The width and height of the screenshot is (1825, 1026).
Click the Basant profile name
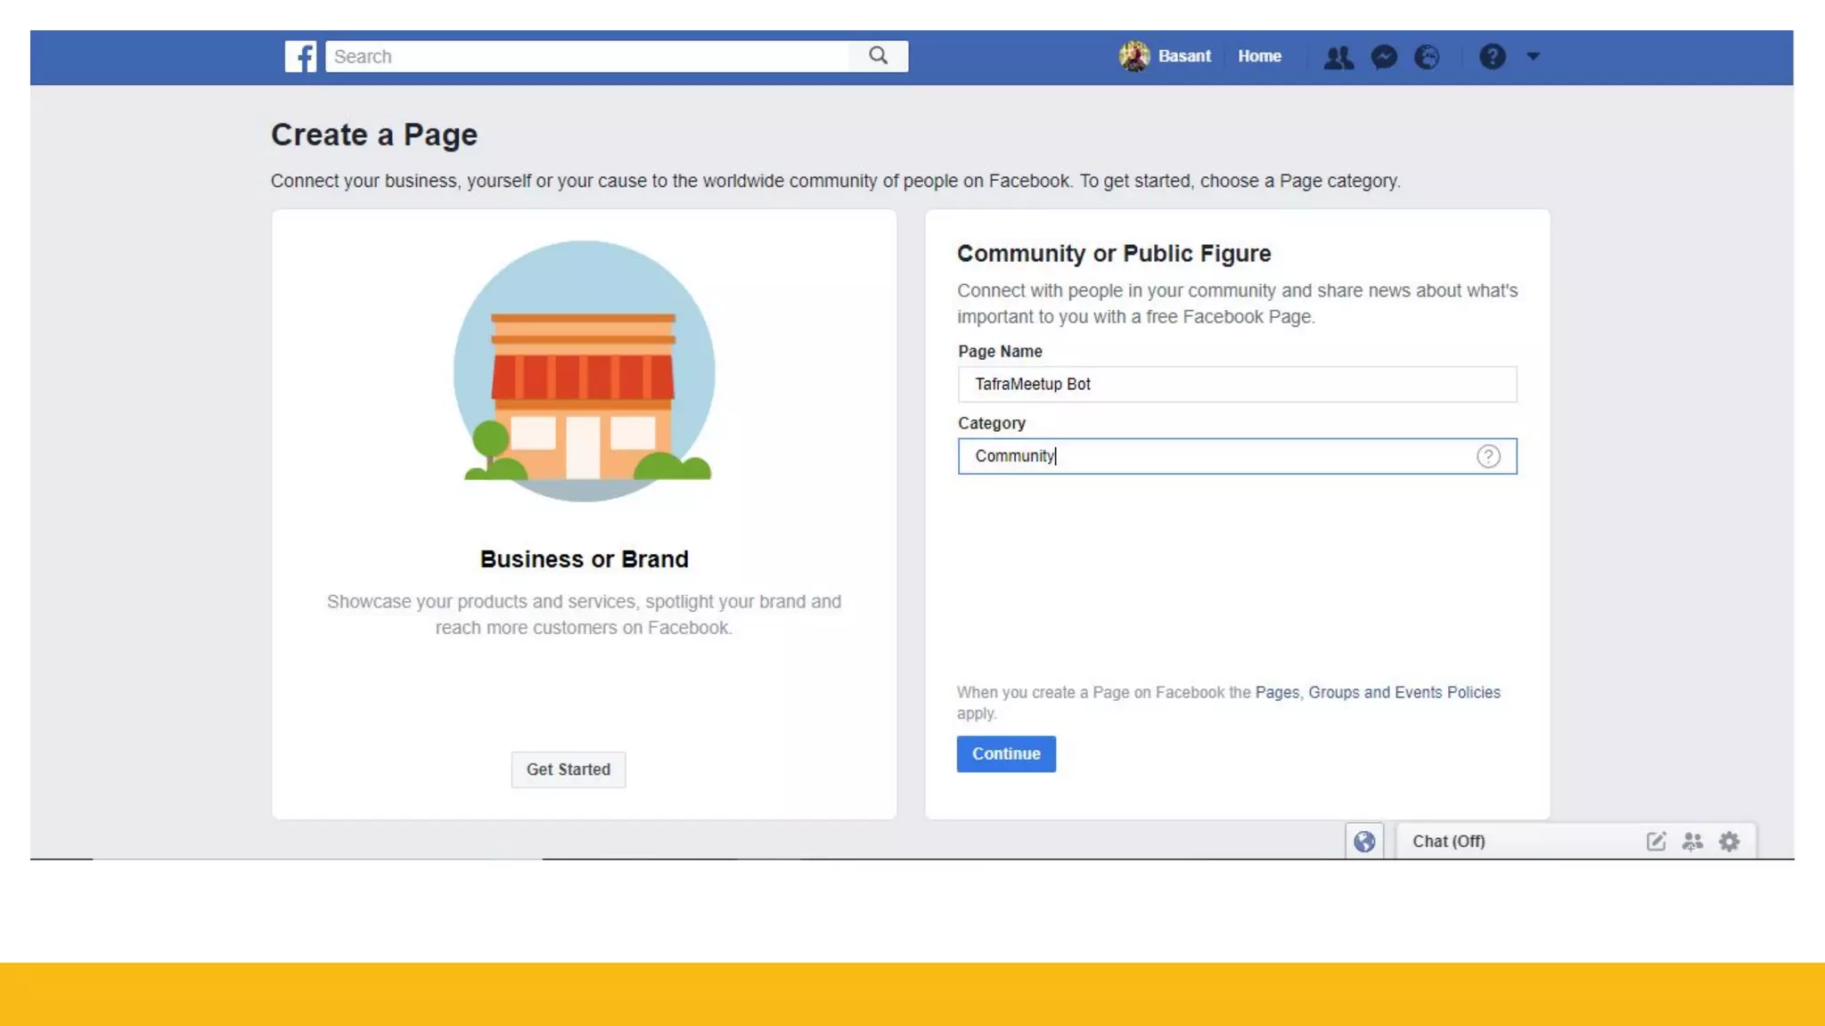(1184, 56)
